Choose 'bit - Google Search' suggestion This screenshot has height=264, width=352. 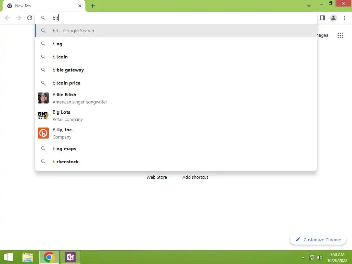176,31
